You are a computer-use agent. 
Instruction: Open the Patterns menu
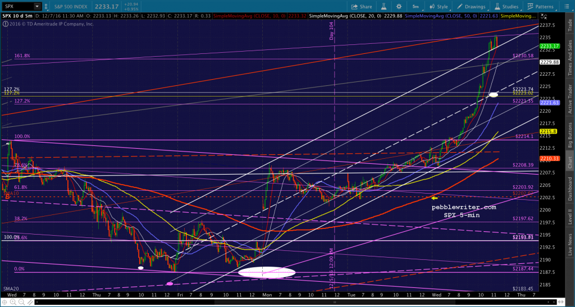(541, 6)
